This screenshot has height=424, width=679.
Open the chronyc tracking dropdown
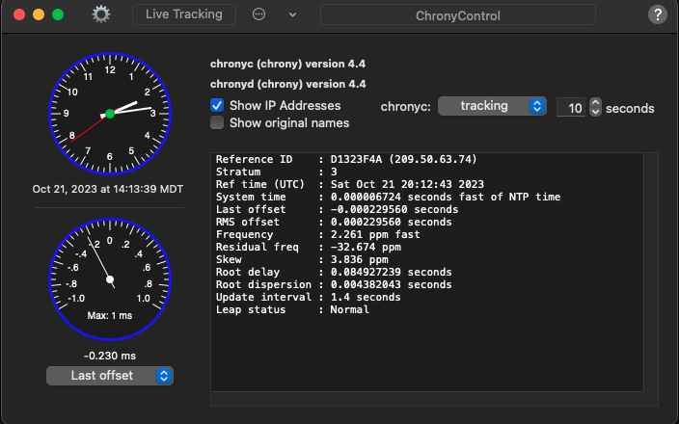click(492, 106)
